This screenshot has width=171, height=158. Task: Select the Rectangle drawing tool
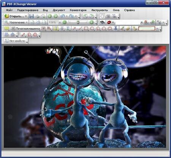click(x=86, y=29)
